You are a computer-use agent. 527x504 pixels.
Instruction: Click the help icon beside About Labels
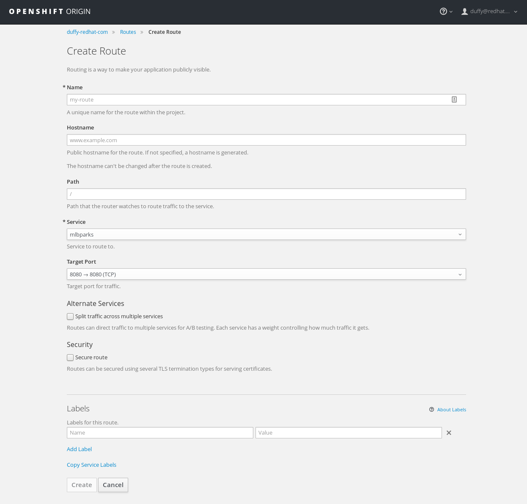[431, 409]
